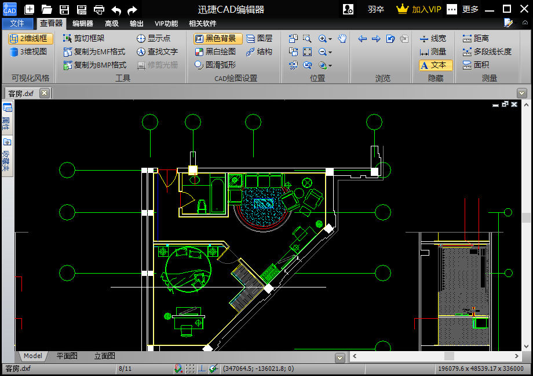Image resolution: width=533 pixels, height=376 pixels.
Task: Open the 文件 menu
Action: click(17, 23)
